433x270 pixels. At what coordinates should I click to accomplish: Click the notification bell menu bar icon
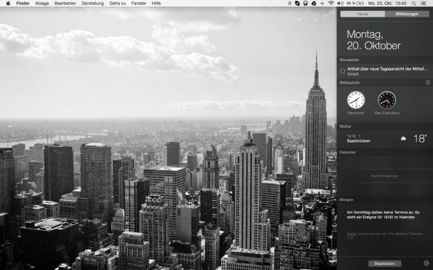click(290, 4)
